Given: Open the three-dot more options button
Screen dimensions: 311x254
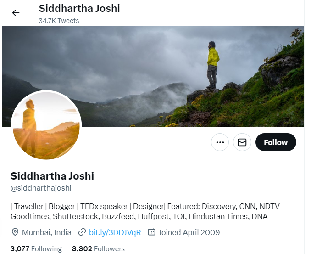Looking at the screenshot, I should 220,142.
